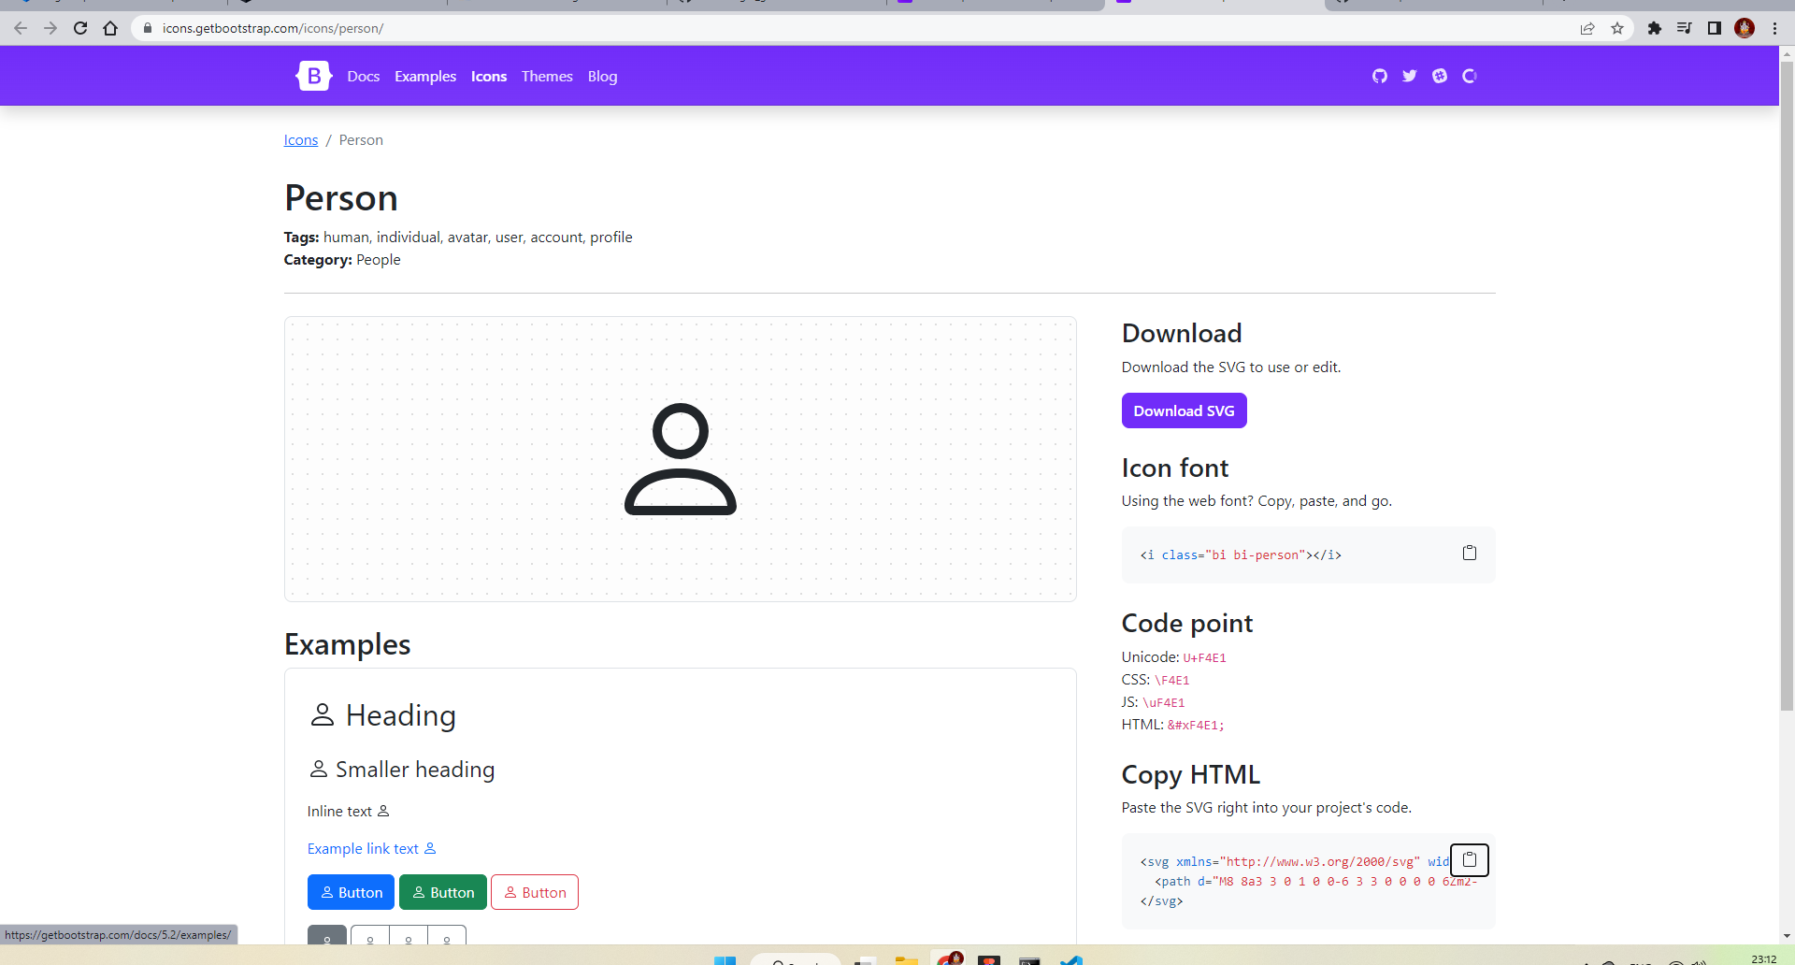Open the Chrome three-dot menu
This screenshot has width=1795, height=965.
(x=1775, y=28)
